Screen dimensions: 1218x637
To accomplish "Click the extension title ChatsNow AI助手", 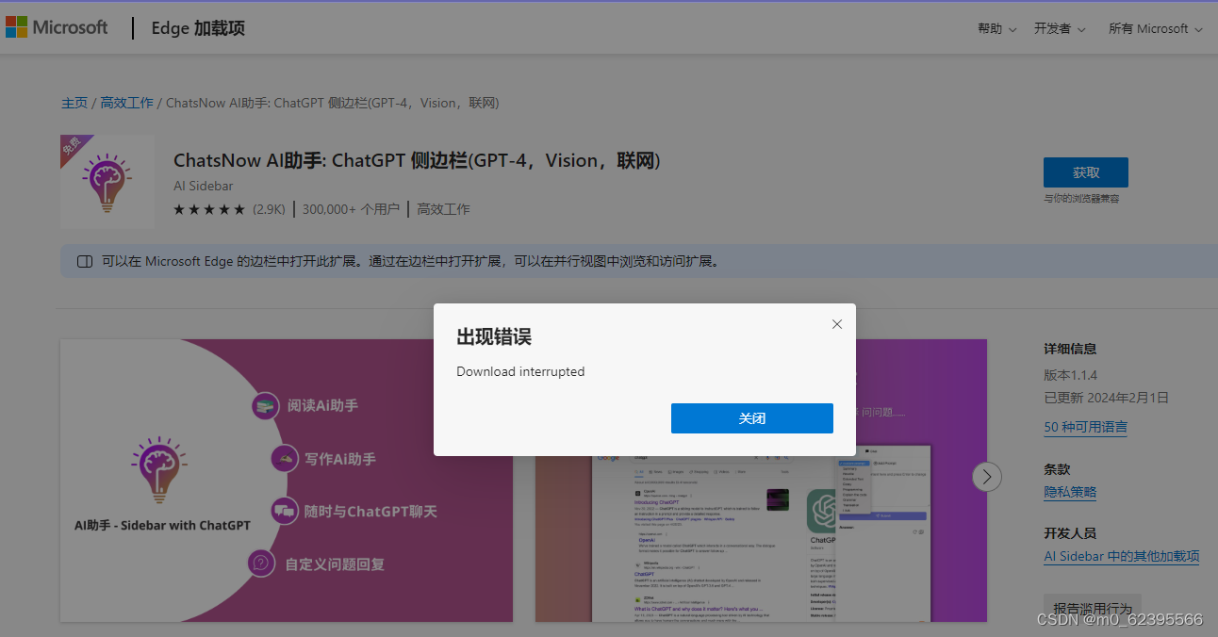I will coord(417,160).
